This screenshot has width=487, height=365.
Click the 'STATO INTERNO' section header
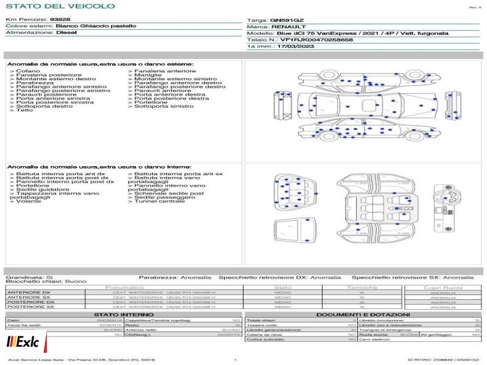[124, 315]
